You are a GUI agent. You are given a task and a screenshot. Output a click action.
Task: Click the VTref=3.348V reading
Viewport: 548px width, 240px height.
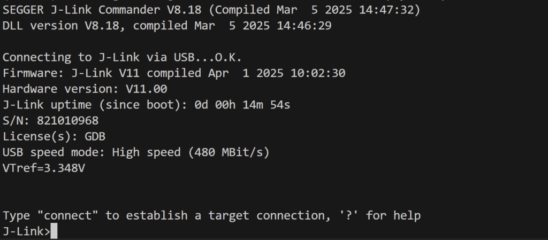tap(44, 169)
